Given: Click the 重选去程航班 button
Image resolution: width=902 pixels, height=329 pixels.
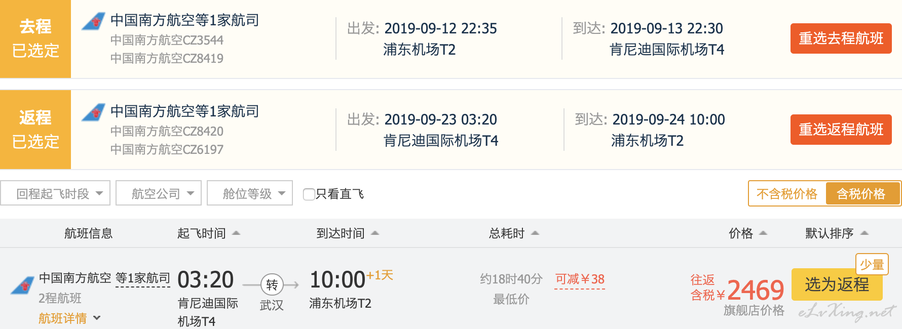Looking at the screenshot, I should [841, 38].
